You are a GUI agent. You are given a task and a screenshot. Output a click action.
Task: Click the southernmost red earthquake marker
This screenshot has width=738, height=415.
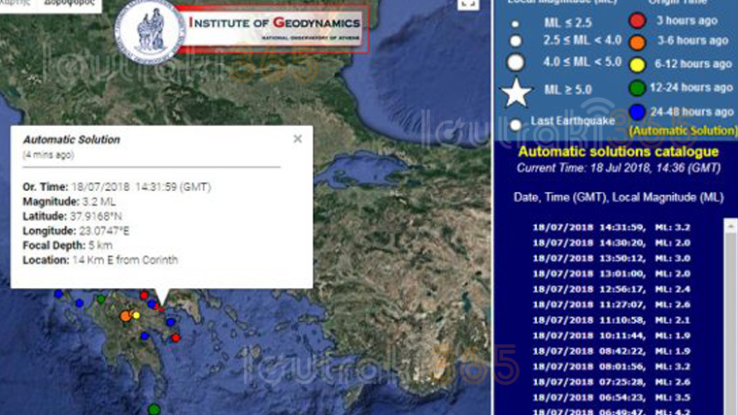click(x=176, y=337)
